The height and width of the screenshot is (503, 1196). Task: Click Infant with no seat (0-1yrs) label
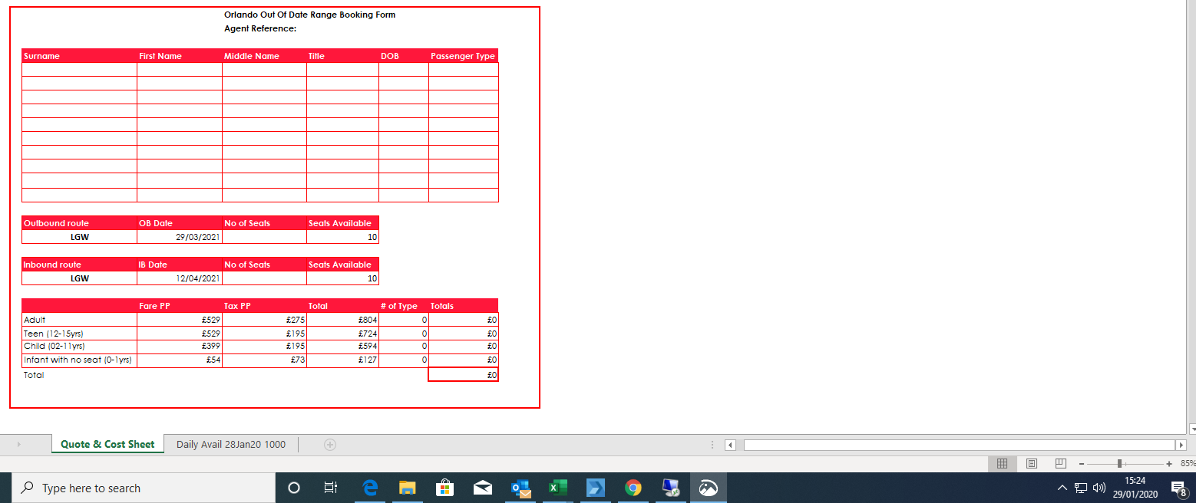coord(79,360)
